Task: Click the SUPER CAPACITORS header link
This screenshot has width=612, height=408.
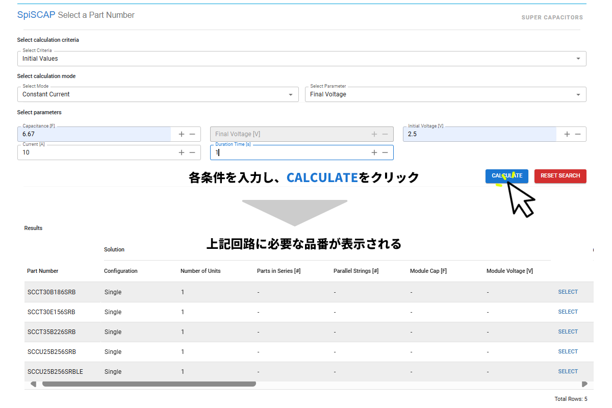Action: 552,17
